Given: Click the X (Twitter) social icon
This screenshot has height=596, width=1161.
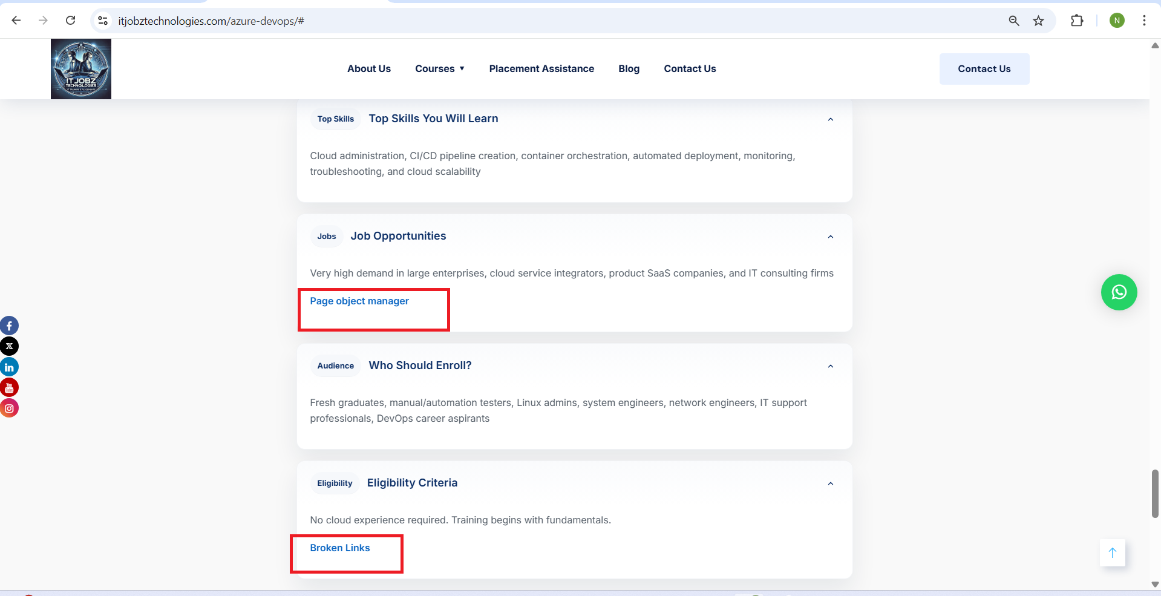Looking at the screenshot, I should point(9,347).
